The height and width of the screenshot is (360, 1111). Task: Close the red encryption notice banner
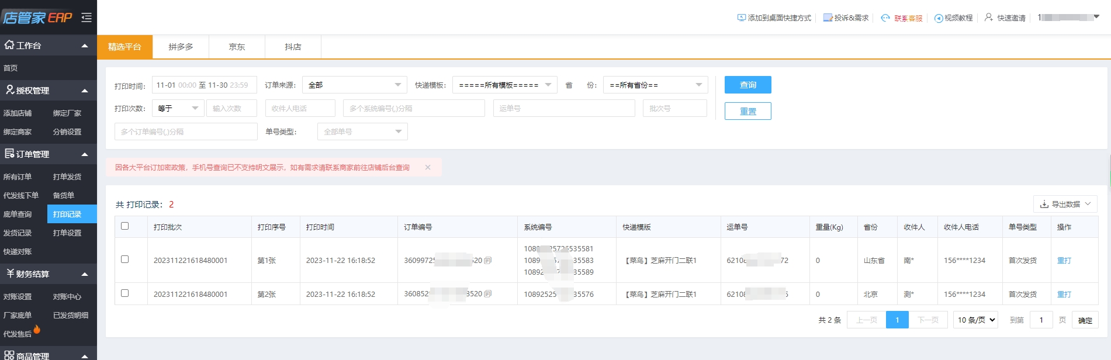click(428, 167)
